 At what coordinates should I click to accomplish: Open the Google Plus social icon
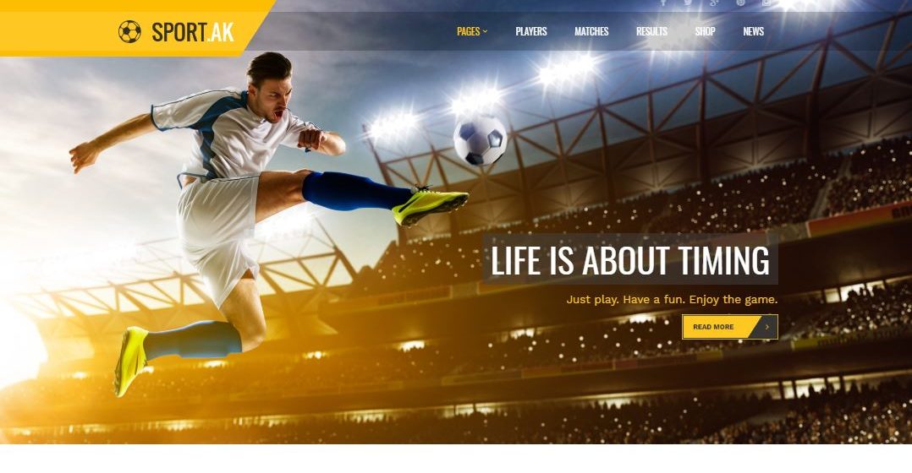tap(714, 3)
